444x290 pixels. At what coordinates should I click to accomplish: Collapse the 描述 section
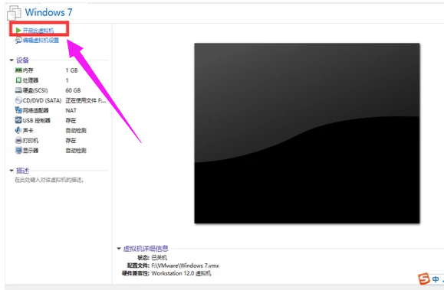coord(12,171)
